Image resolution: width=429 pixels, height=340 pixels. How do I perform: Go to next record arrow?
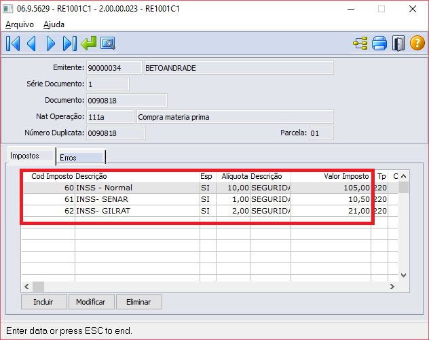pos(51,44)
